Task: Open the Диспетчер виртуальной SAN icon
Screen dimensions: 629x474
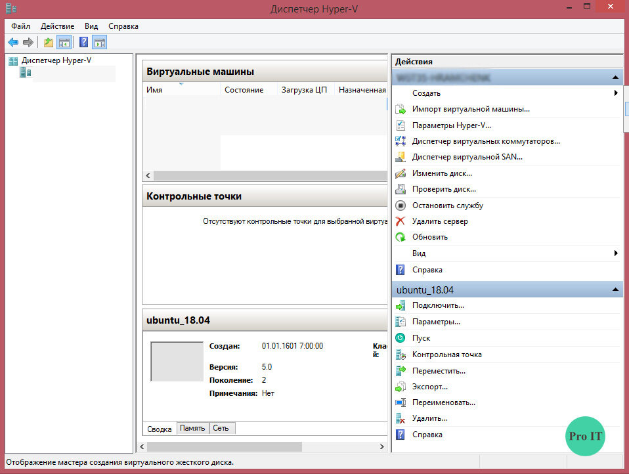Action: coord(401,157)
